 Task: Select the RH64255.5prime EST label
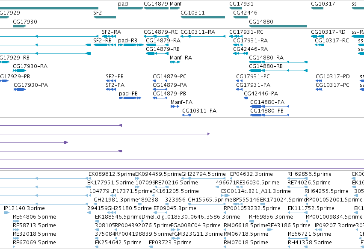click(x=327, y=191)
